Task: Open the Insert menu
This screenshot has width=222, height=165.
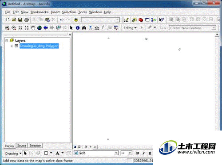Action: coord(55,12)
